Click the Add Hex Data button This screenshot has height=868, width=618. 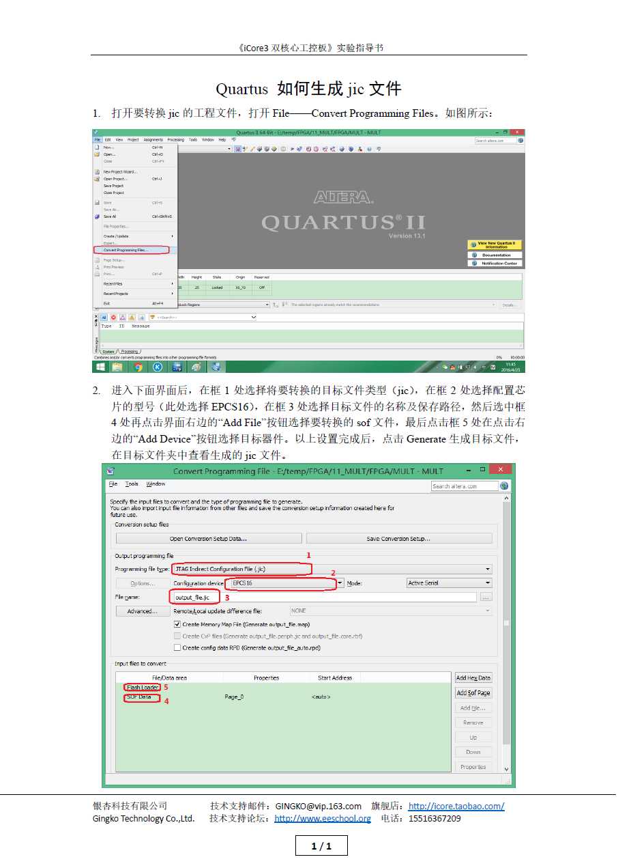(x=473, y=677)
